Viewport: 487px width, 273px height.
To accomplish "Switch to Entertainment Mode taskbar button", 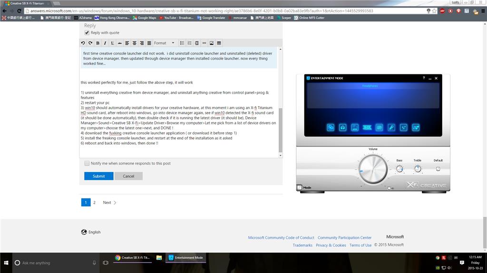I will [x=186, y=257].
